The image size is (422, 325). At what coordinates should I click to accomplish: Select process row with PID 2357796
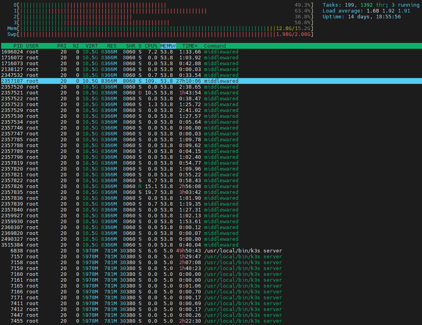(x=211, y=157)
